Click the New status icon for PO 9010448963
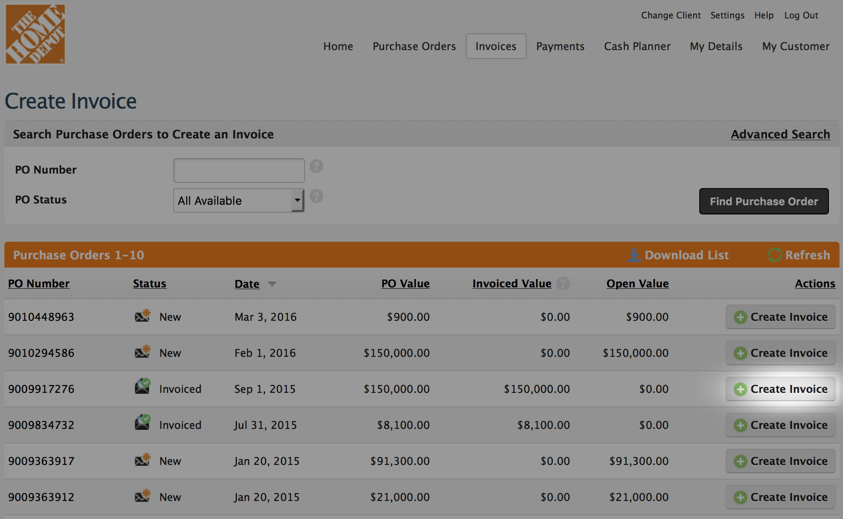Viewport: 843px width, 519px height. (142, 316)
